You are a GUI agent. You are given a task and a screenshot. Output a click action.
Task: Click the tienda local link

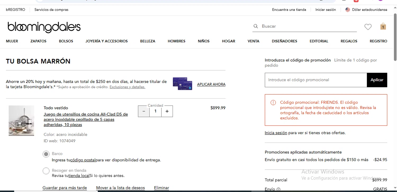click(x=79, y=176)
